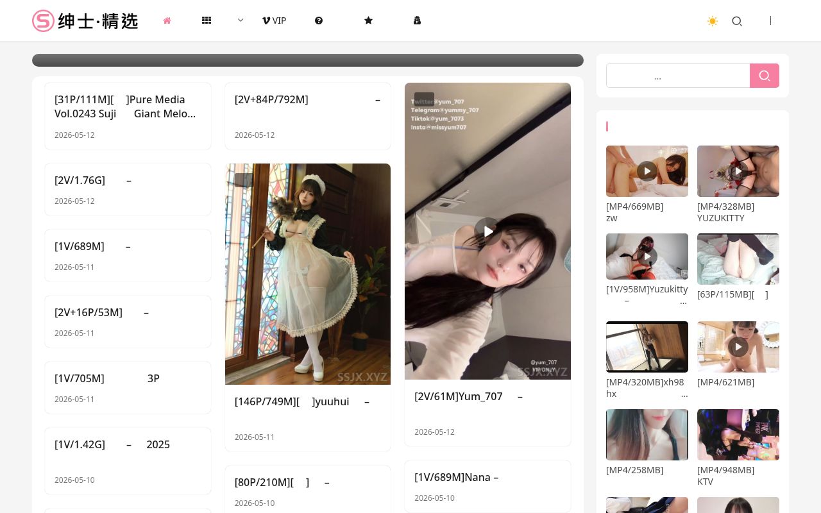Screen dimensions: 821x513
Task: Open the VIP menu item
Action: point(275,21)
